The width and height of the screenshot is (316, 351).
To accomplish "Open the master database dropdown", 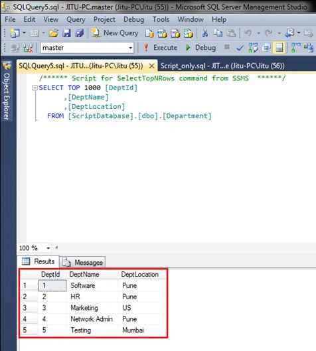I will [130, 48].
